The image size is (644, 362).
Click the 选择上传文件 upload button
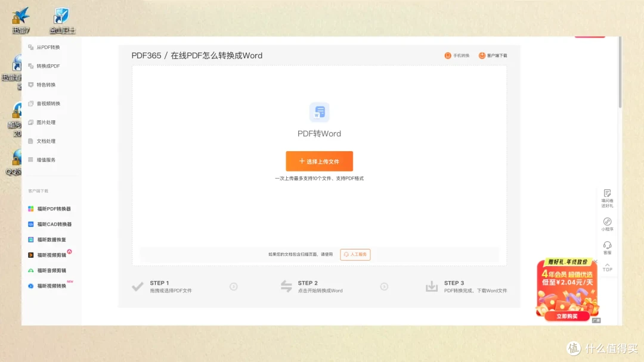click(319, 161)
